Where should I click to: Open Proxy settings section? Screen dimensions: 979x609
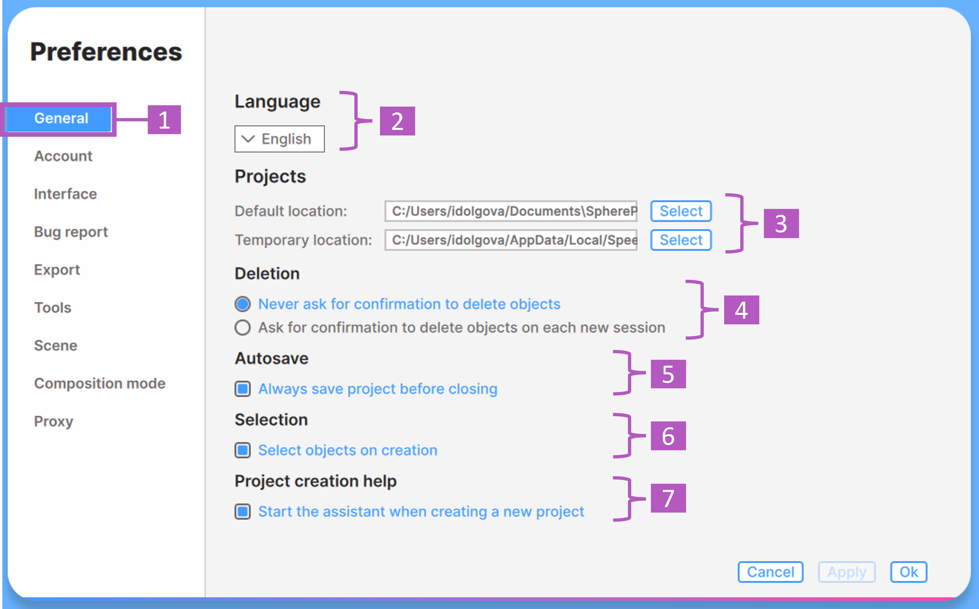54,421
